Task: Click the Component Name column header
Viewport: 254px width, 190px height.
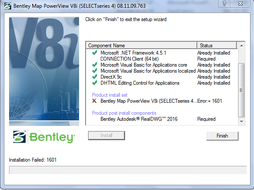Action: [x=141, y=46]
